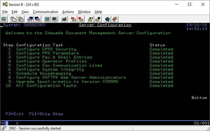Screen dimensions: 210x131
Task: Click the I902 Session successfully started message
Action: pos(35,128)
